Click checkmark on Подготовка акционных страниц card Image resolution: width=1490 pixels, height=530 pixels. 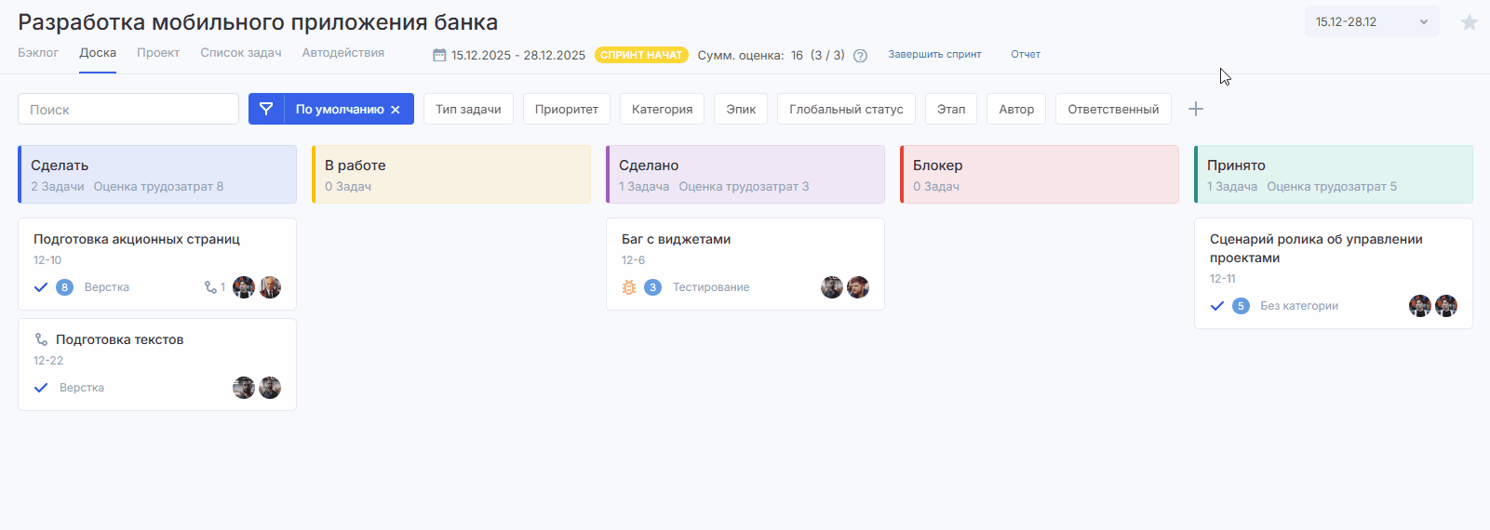point(41,287)
